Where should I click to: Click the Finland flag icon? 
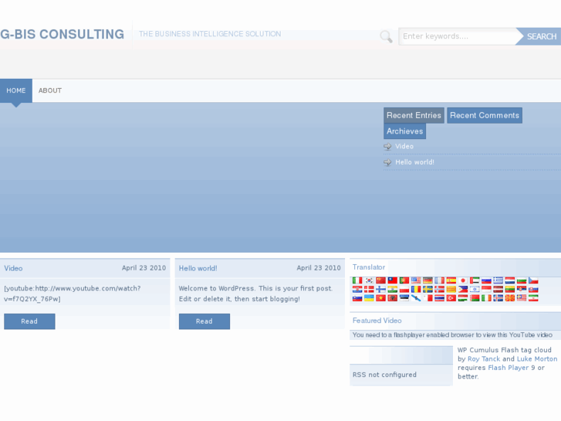380,289
